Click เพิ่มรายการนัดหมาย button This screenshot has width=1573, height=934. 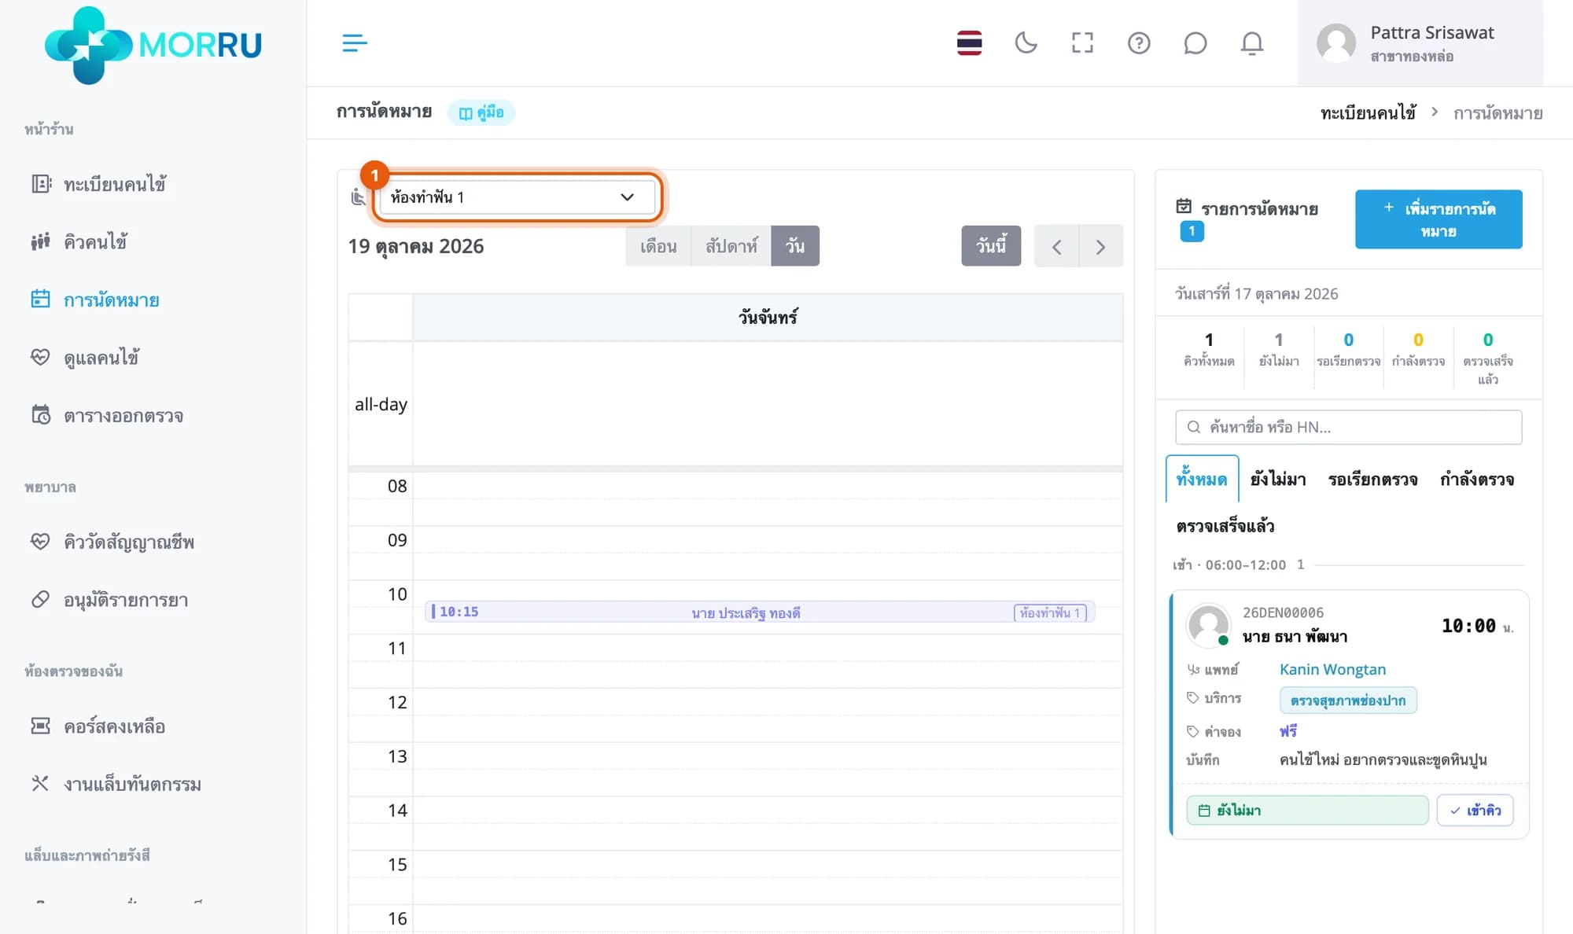[1439, 219]
